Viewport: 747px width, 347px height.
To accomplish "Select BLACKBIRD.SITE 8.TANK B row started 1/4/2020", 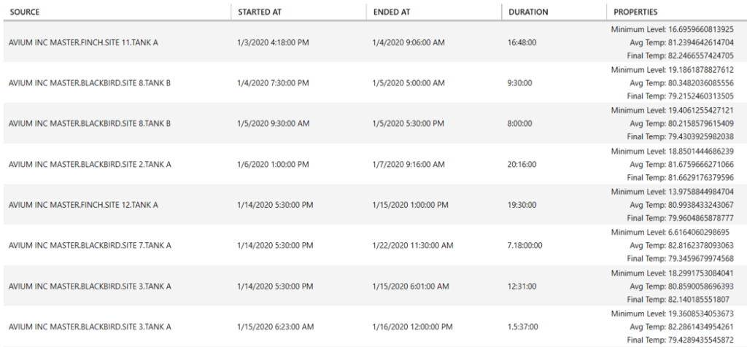I will [x=373, y=83].
